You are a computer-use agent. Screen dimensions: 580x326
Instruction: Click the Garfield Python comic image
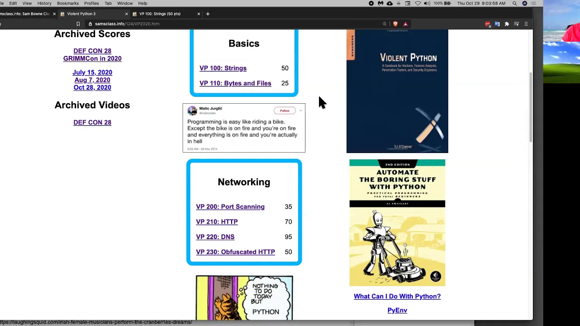pos(244,297)
